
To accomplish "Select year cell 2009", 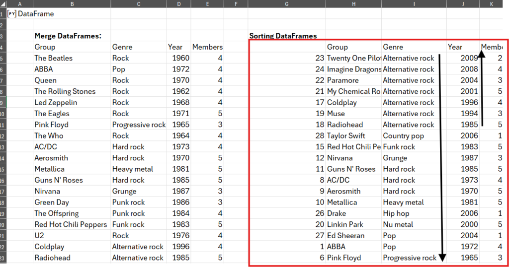I will point(463,58).
